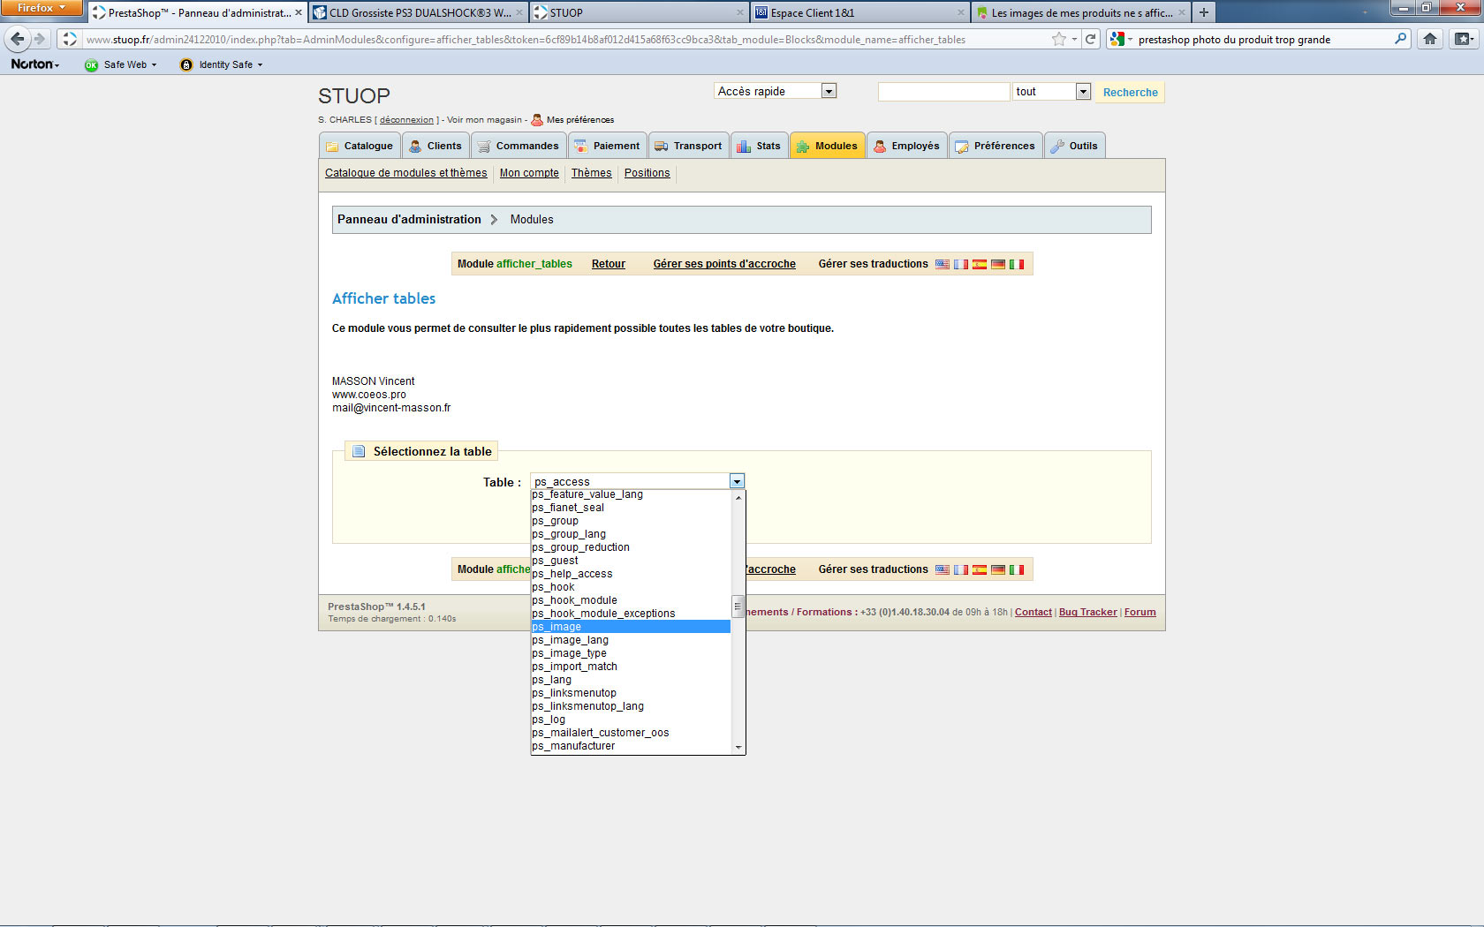Viewport: 1484px width, 927px height.
Task: Click the Norton Safe Web OK icon
Action: click(x=91, y=64)
